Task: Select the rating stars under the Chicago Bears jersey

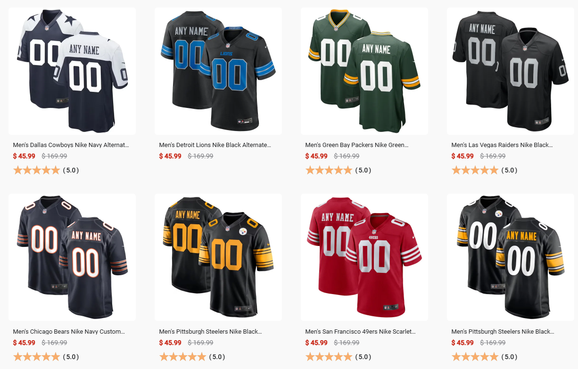Action: click(x=36, y=357)
